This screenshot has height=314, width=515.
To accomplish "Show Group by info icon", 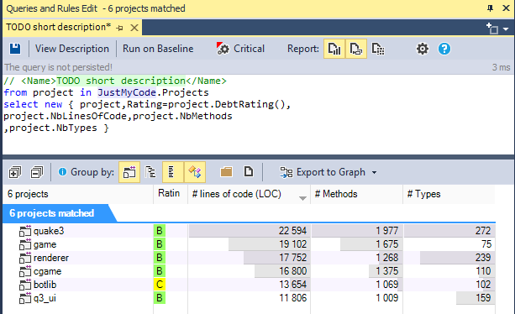I will click(x=62, y=172).
